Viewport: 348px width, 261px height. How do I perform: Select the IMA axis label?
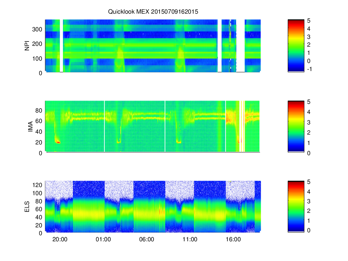[30, 127]
